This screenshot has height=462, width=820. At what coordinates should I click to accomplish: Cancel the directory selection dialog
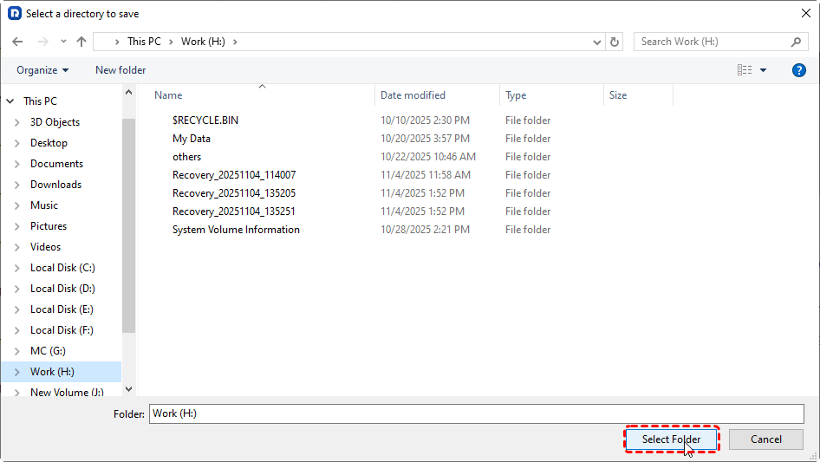765,439
